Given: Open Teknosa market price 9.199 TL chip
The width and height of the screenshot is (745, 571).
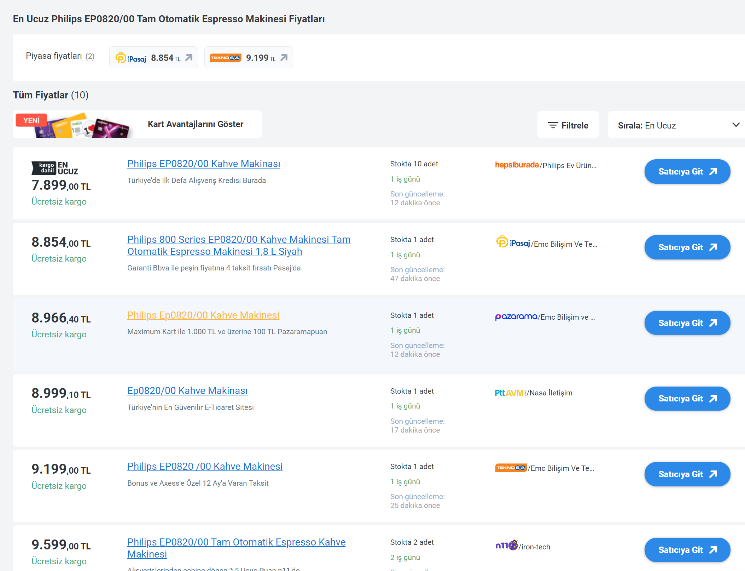Looking at the screenshot, I should [249, 57].
